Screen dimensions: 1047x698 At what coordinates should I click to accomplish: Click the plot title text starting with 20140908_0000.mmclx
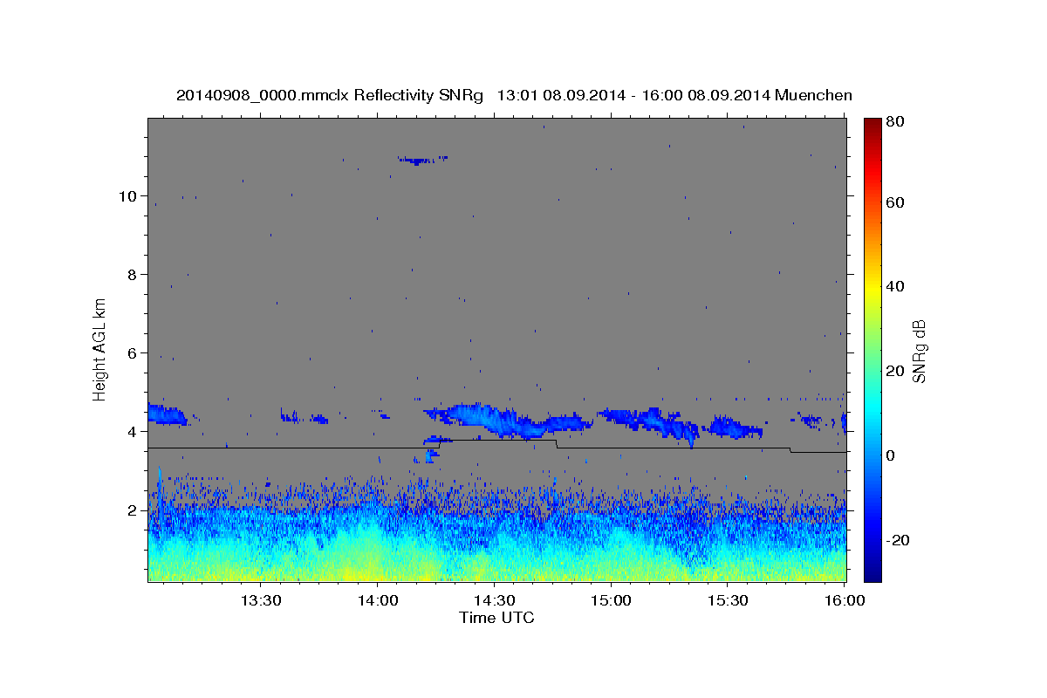(x=514, y=95)
